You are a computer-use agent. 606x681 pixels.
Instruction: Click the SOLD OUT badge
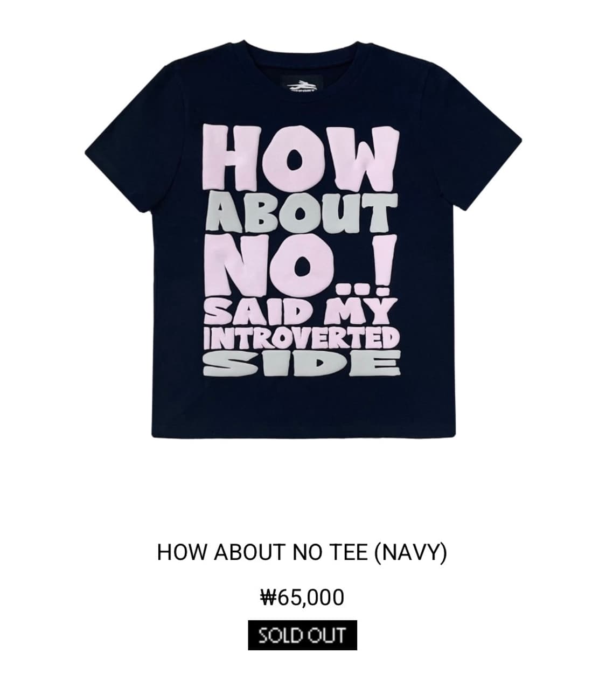click(302, 635)
